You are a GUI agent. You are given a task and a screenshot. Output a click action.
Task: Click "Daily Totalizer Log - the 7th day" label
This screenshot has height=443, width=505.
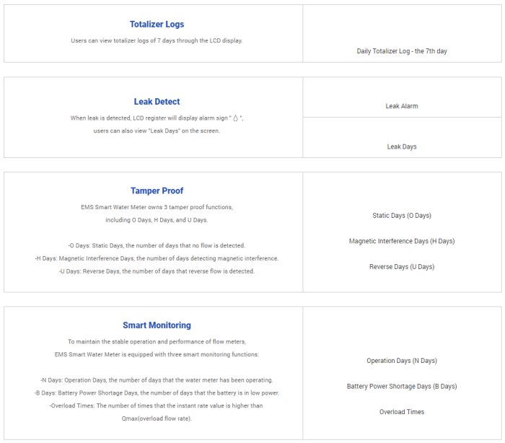click(402, 51)
